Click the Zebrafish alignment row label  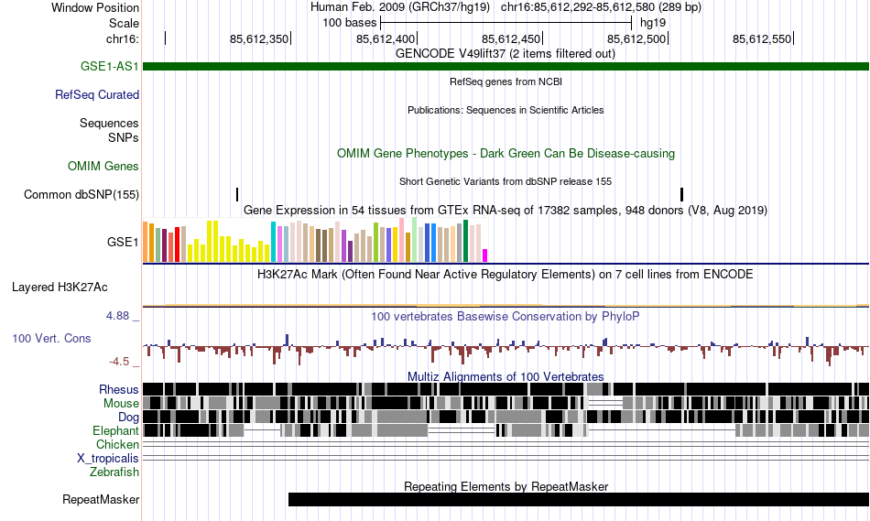click(x=114, y=472)
